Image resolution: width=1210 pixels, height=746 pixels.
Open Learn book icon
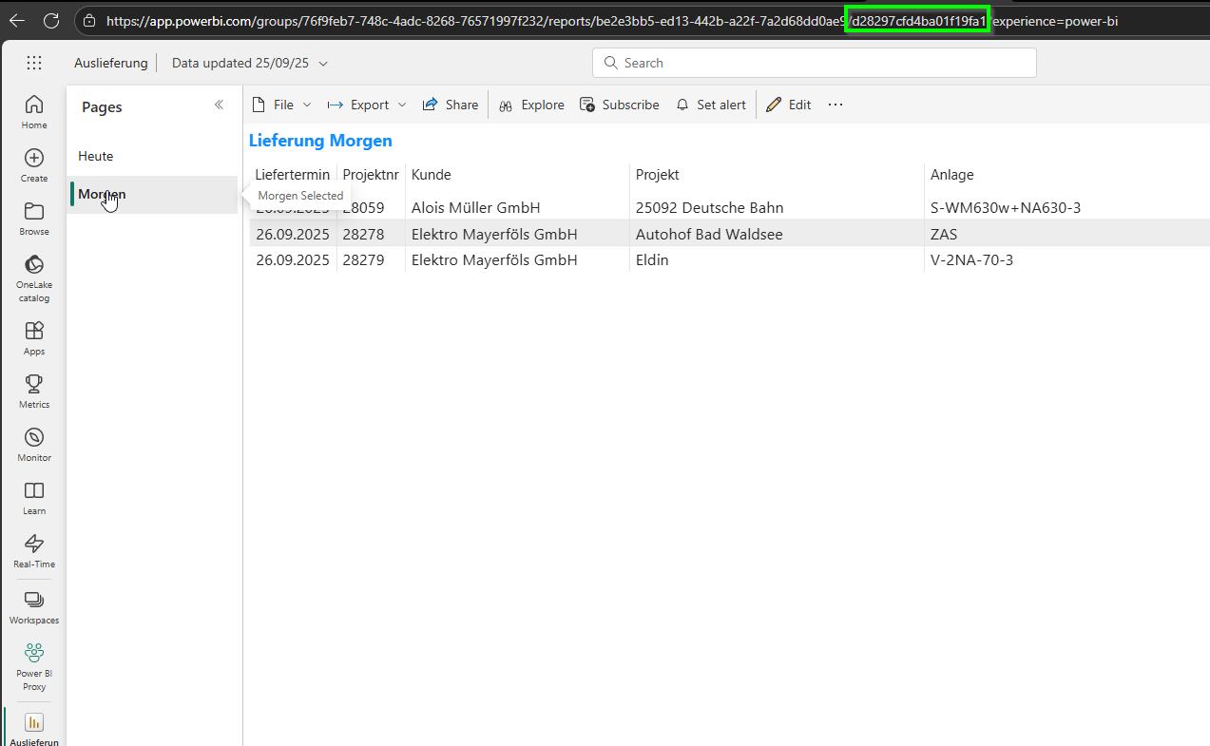coord(34,497)
